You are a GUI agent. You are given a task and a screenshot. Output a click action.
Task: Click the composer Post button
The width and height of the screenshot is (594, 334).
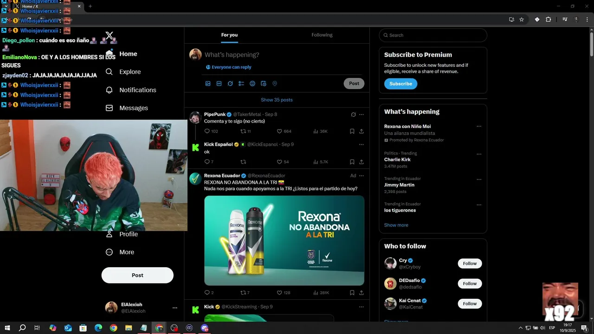click(x=354, y=83)
